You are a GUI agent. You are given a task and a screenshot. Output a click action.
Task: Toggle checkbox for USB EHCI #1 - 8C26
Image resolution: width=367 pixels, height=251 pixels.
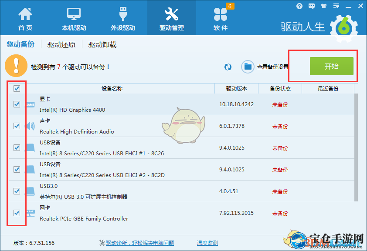coord(17,147)
